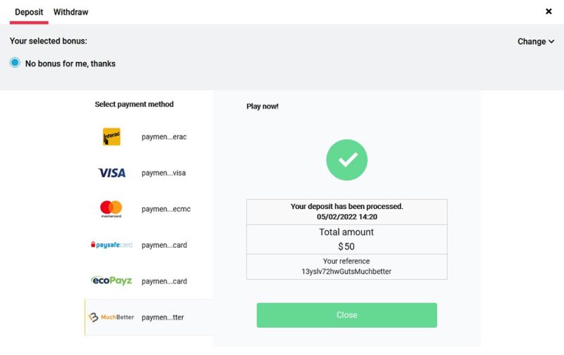Screen dimensions: 564x355
Task: Click the 'paymen...erac' method label
Action: click(x=164, y=137)
